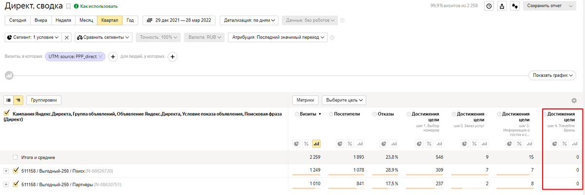Open the date range picker 29 дек 2021
This screenshot has height=195, width=585.
point(179,20)
